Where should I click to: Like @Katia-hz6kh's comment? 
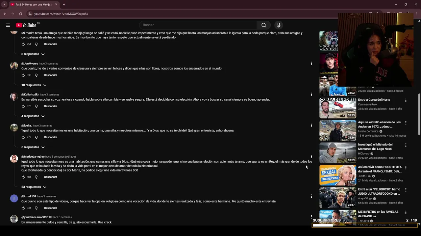23,106
